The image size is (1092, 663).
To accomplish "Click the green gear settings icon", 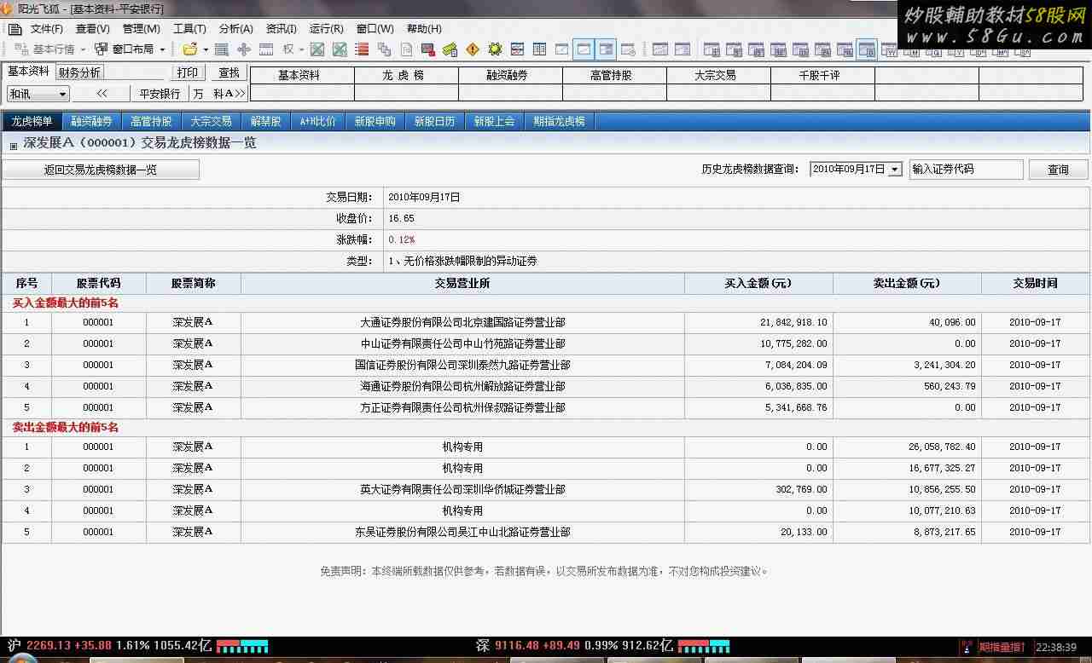I will pyautogui.click(x=495, y=49).
